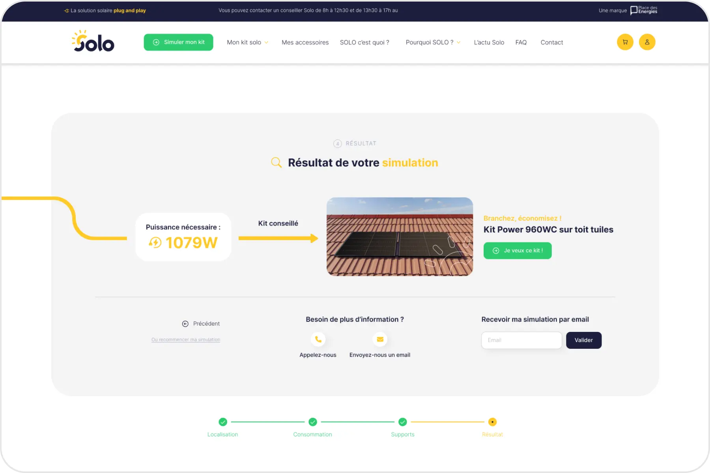This screenshot has width=710, height=473.
Task: Click the Résultat step marker
Action: 492,422
